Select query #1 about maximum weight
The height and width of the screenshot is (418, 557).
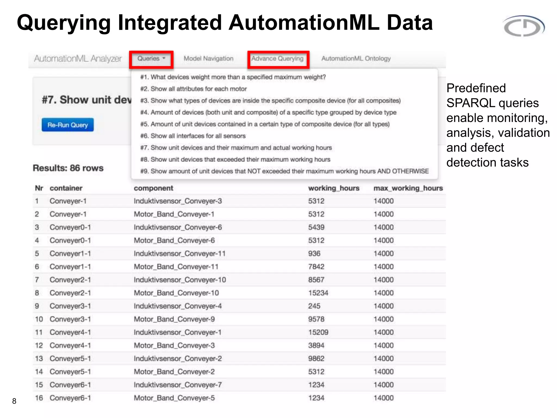233,77
